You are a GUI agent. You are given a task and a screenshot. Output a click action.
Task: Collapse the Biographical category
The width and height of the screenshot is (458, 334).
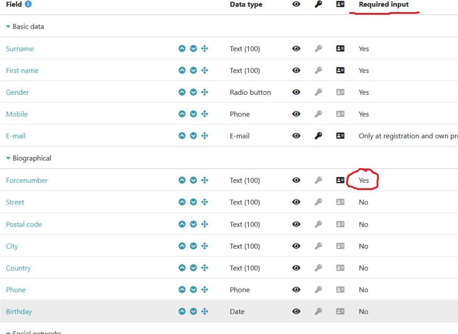point(8,158)
